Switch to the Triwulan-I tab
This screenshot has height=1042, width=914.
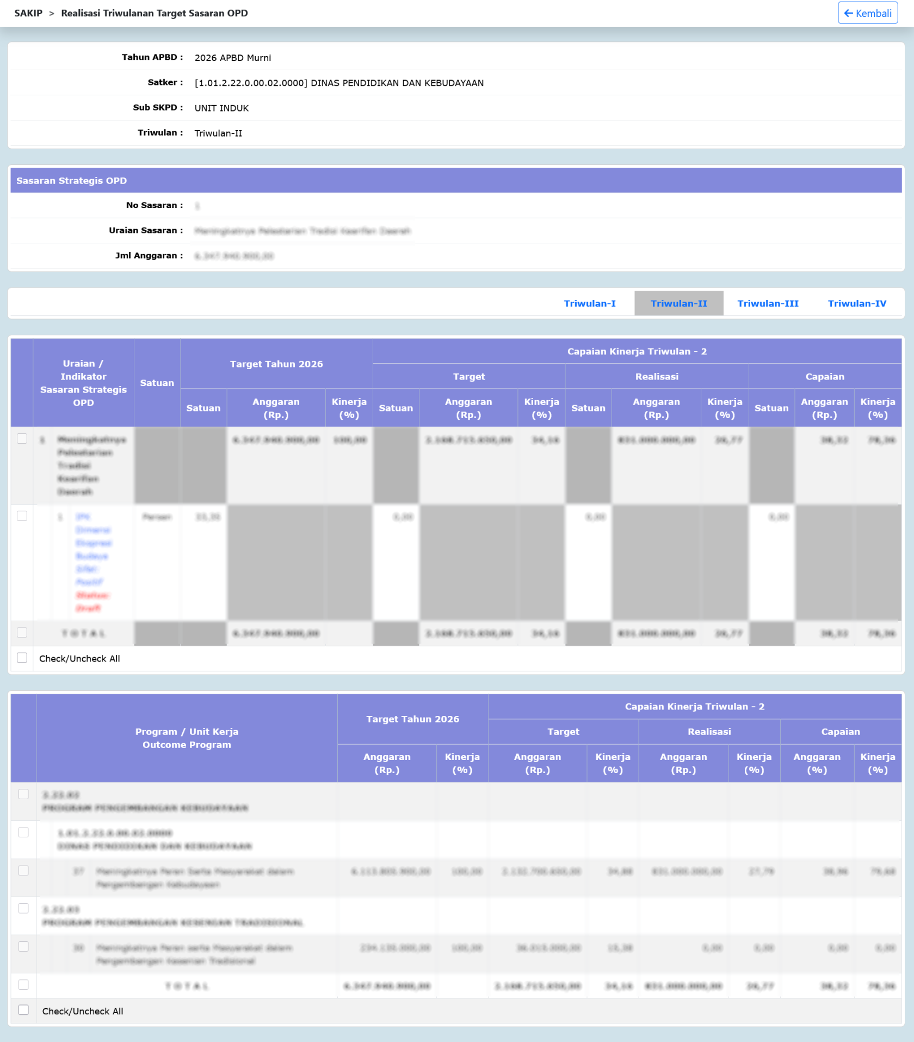pos(589,303)
